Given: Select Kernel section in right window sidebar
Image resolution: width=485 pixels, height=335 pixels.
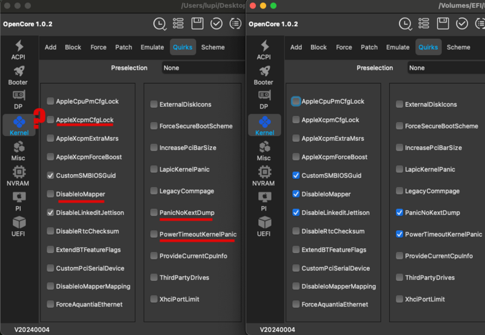Looking at the screenshot, I should coord(265,126).
